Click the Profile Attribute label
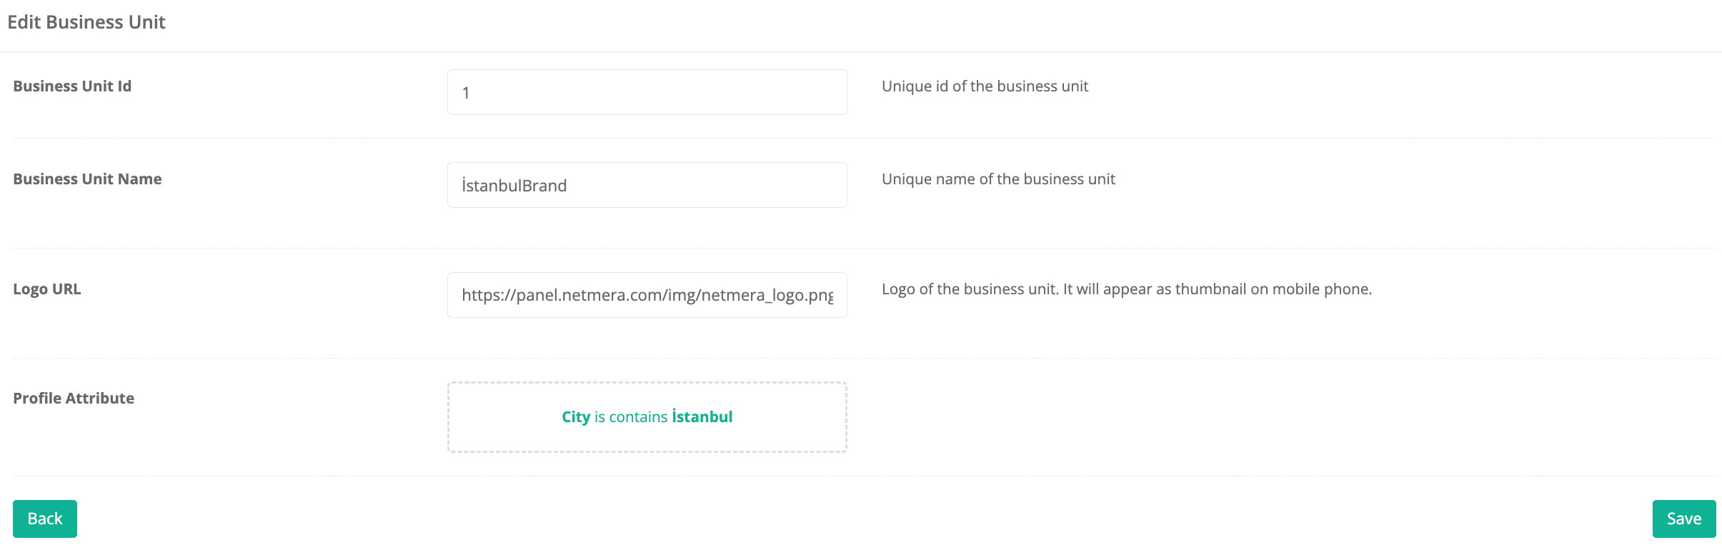Screen dimensions: 1722x560 point(74,399)
